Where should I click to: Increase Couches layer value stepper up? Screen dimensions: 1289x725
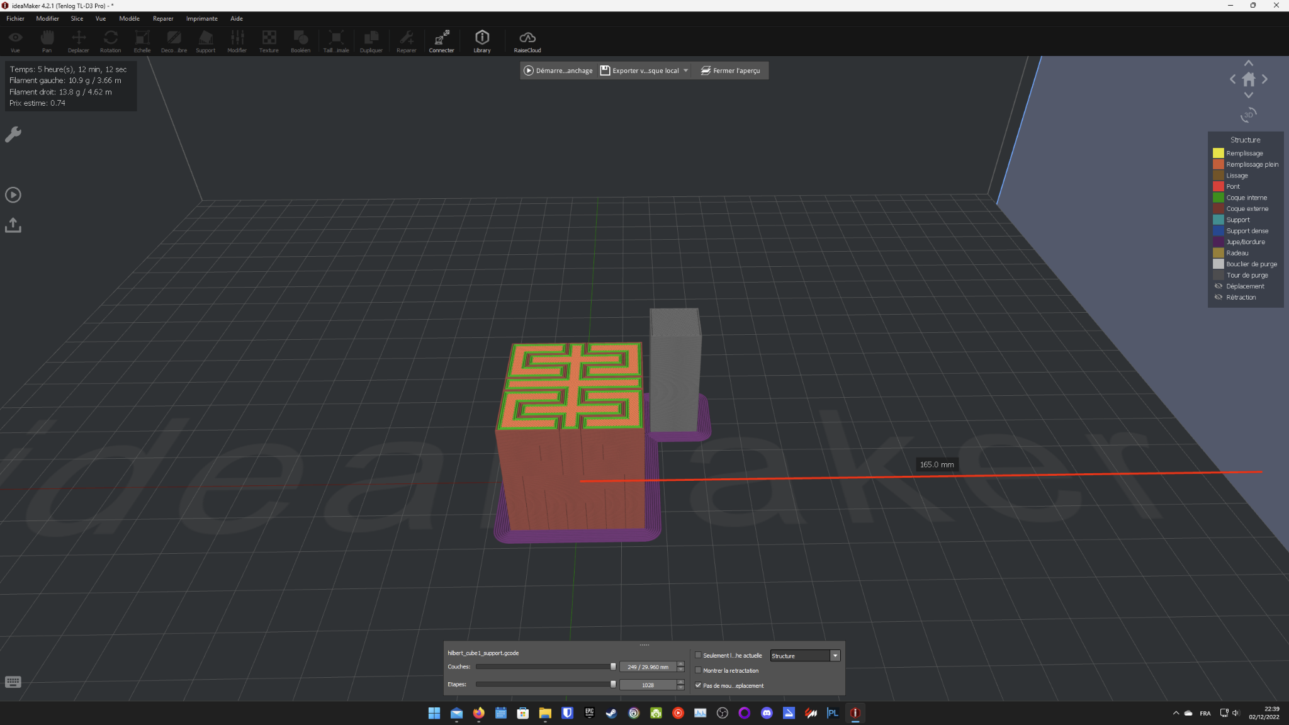[680, 664]
